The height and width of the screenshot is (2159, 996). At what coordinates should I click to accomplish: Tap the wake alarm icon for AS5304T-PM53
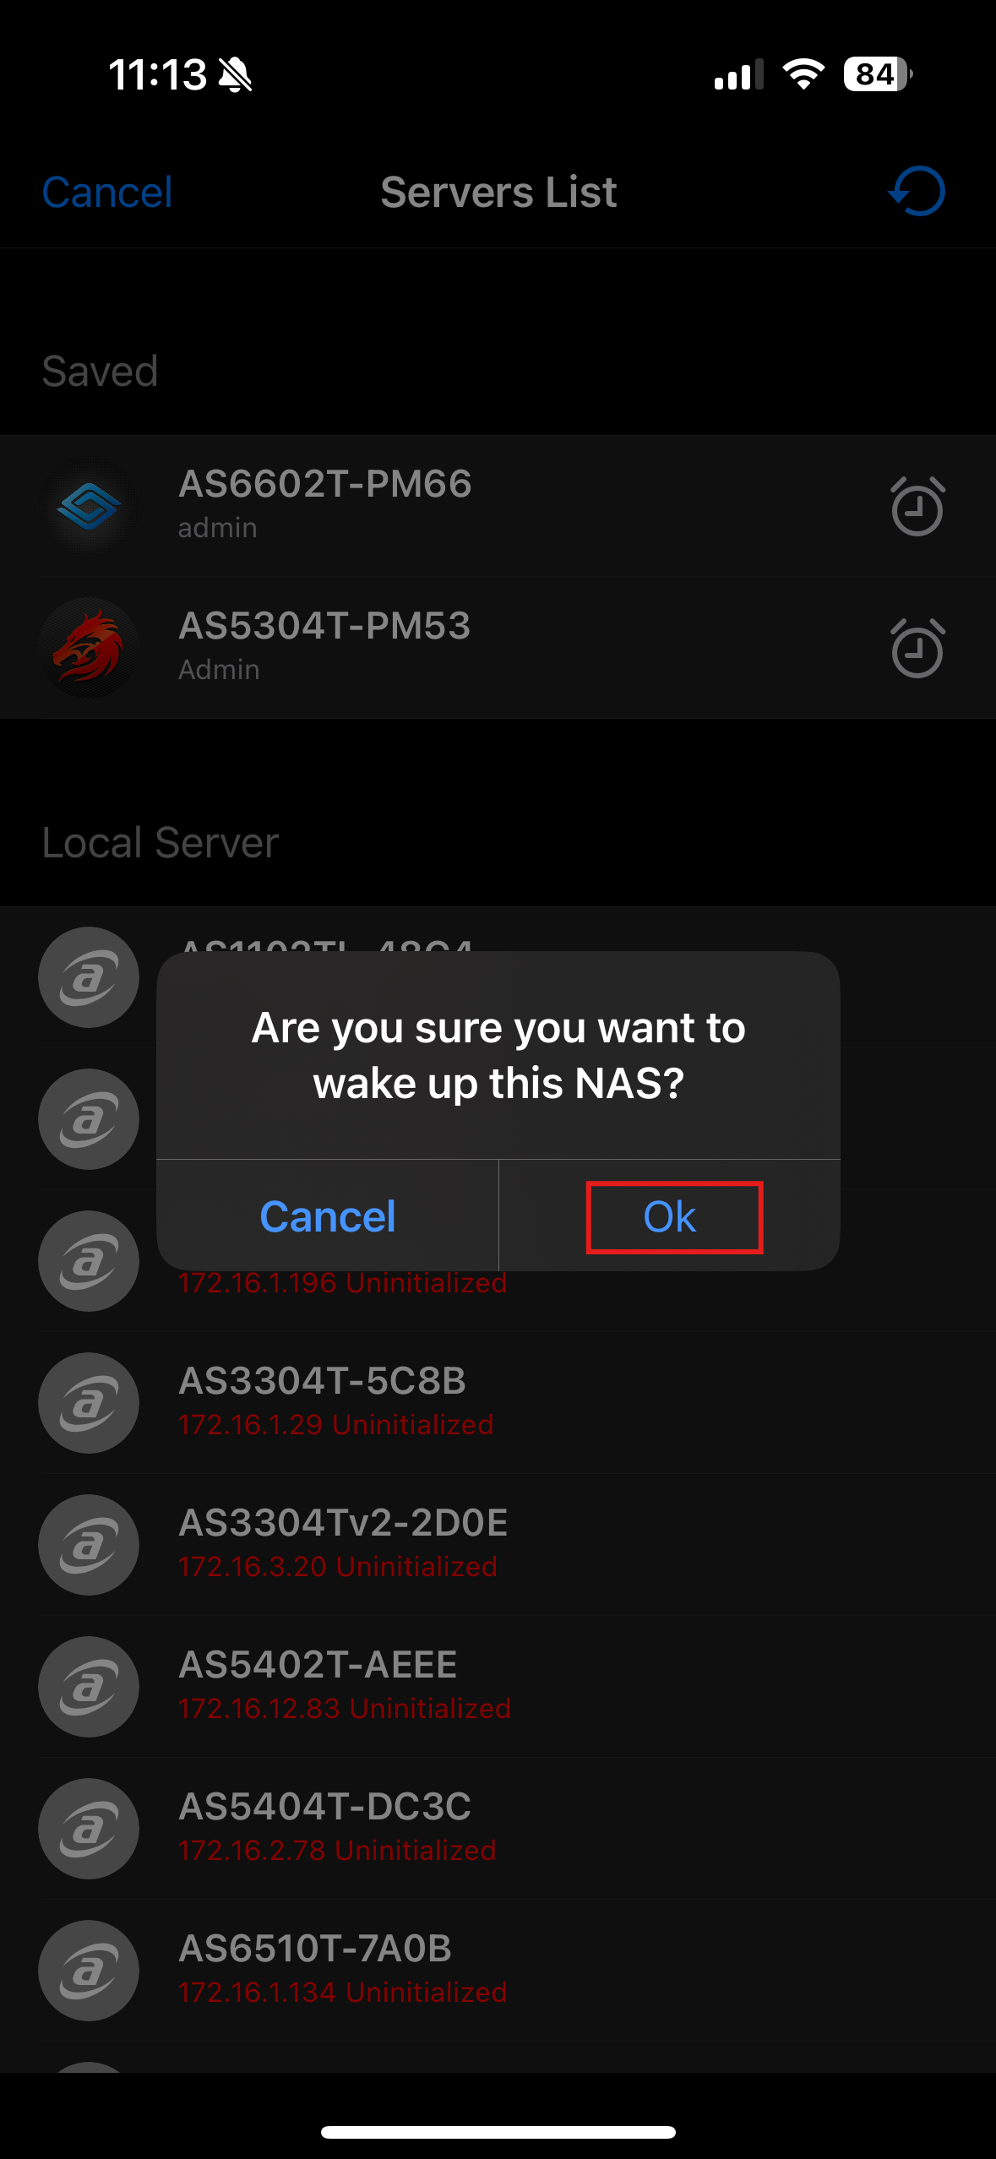tap(917, 648)
